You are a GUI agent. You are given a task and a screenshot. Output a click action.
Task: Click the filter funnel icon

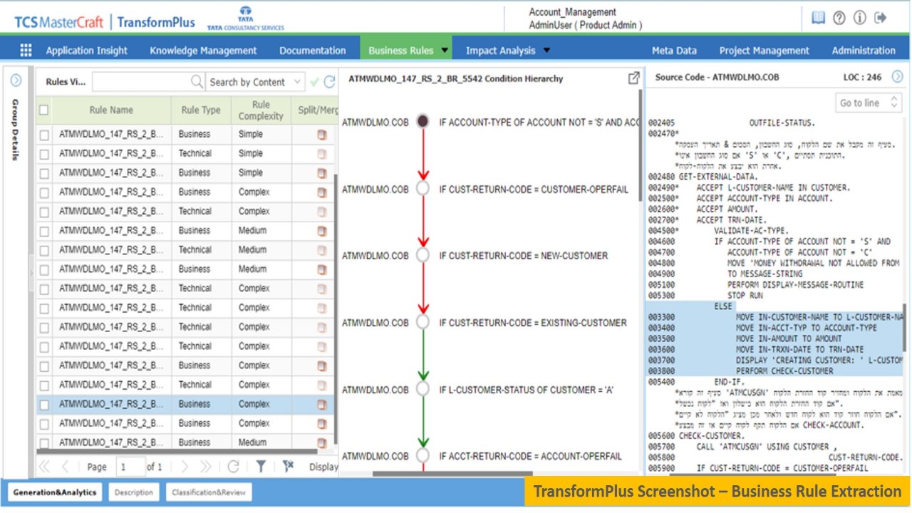pos(261,467)
